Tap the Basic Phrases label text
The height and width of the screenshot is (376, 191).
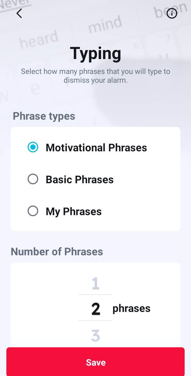click(x=80, y=179)
